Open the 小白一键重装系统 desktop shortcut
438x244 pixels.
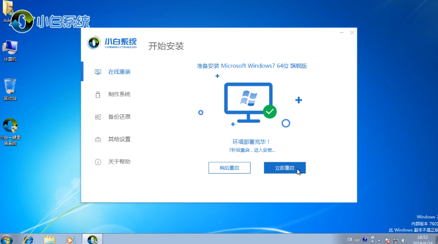tap(10, 132)
